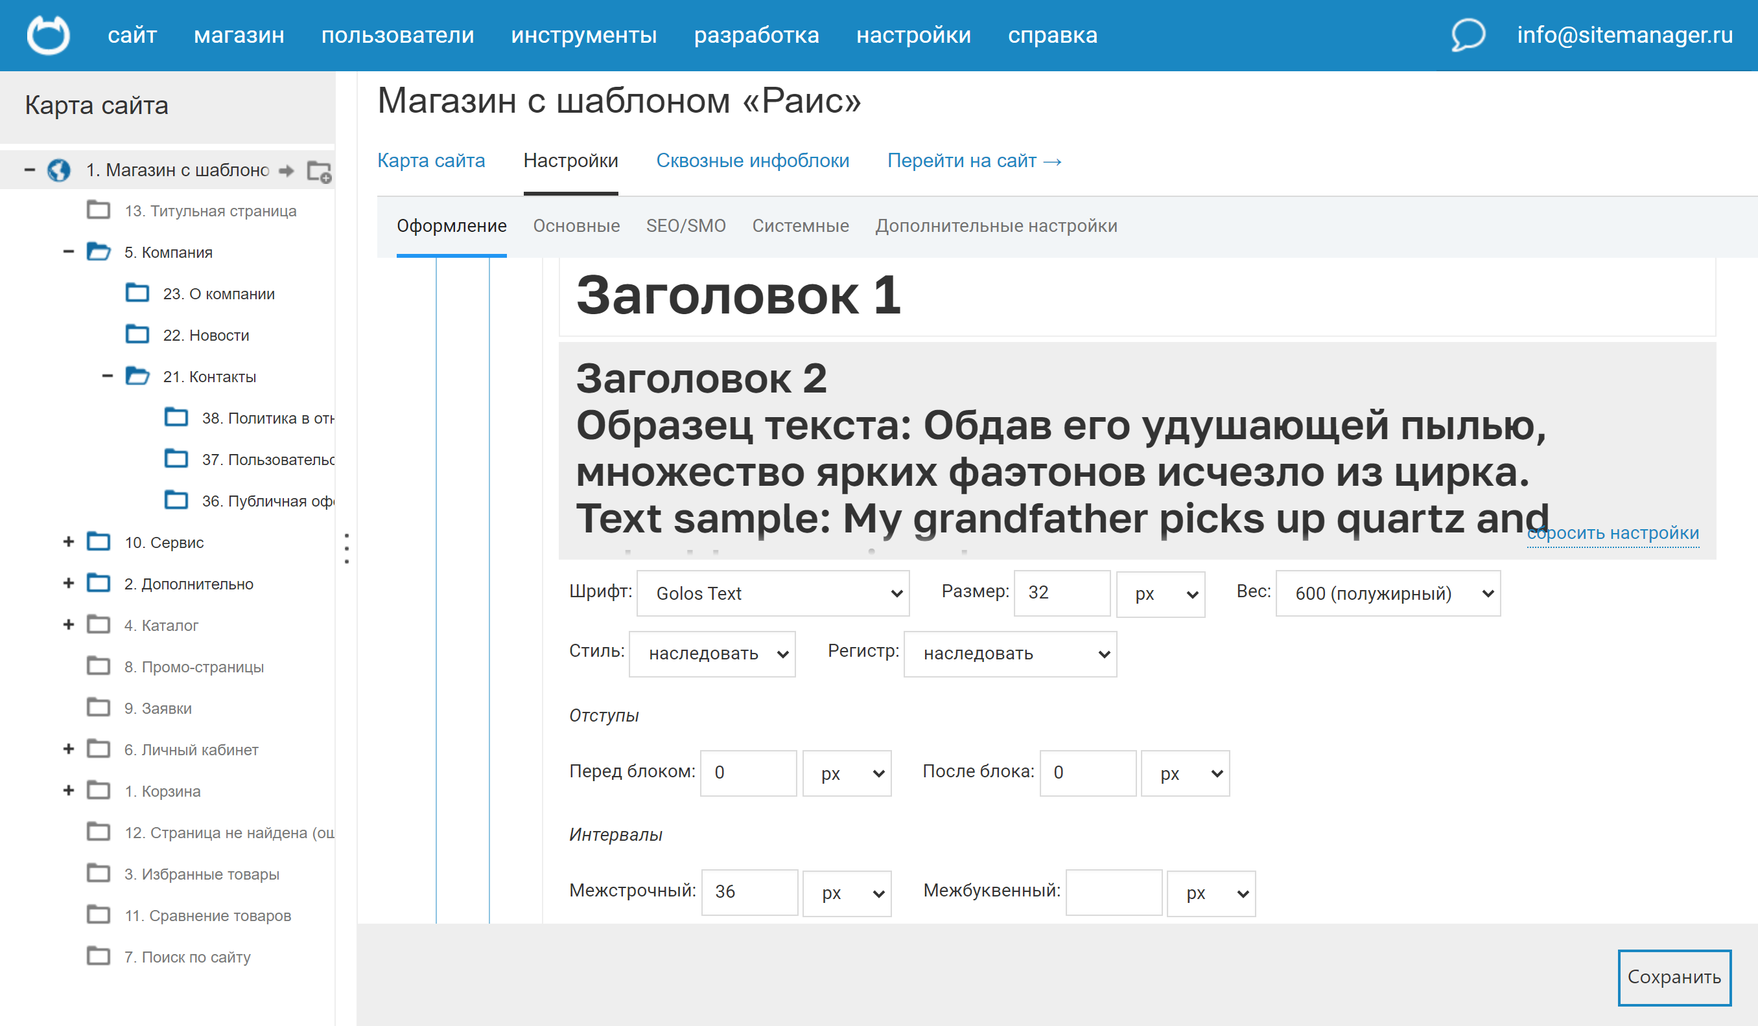Switch to the «SEO/SMO» tab

[686, 225]
